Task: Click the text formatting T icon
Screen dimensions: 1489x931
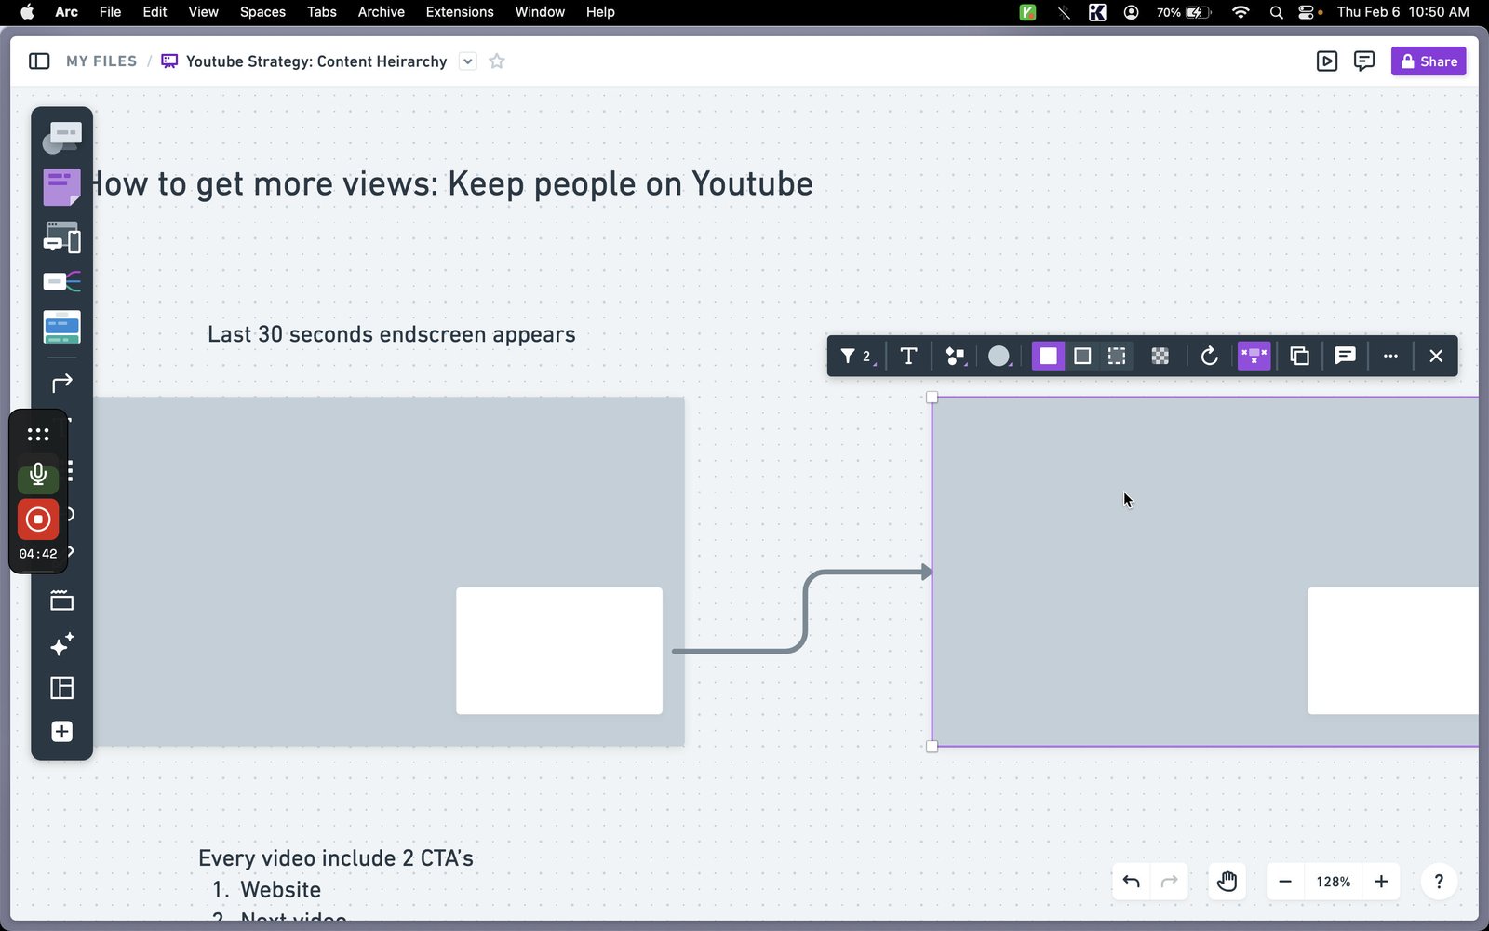Action: pos(909,356)
